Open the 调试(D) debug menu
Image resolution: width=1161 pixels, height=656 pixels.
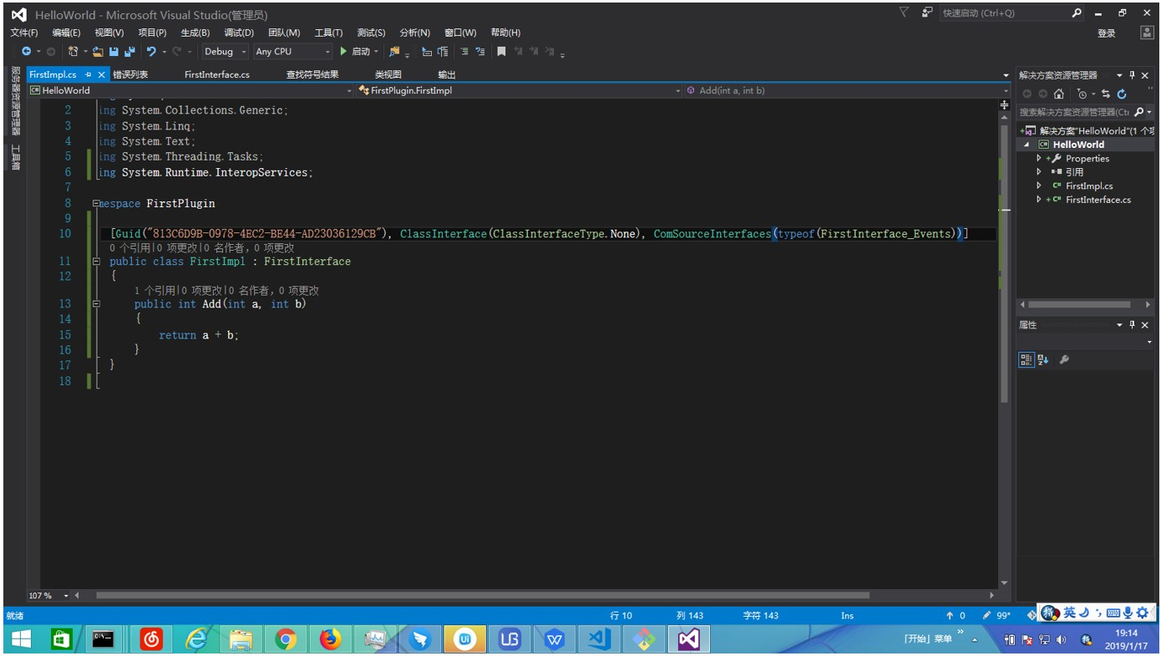(x=239, y=33)
